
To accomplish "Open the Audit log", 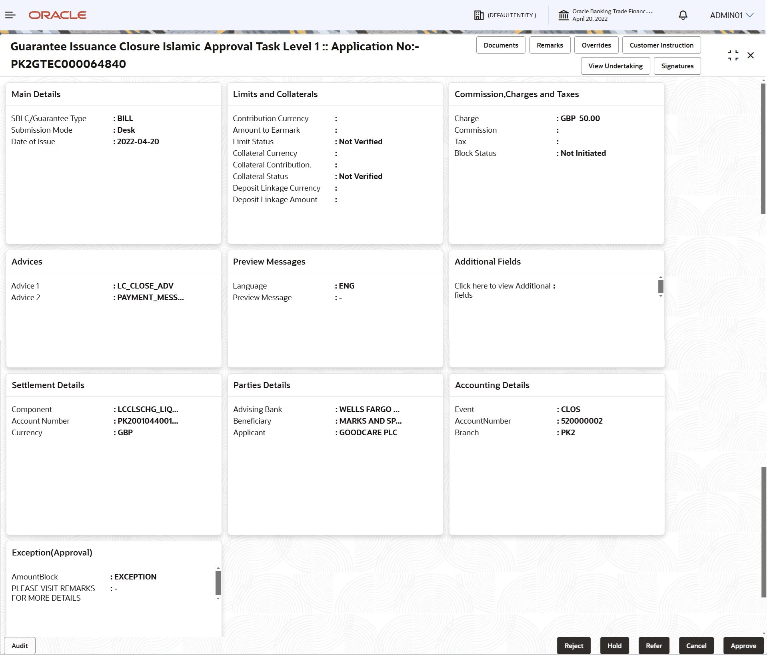I will point(19,645).
